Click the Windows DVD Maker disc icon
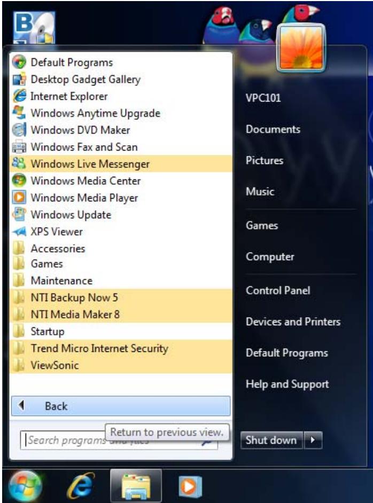This screenshot has height=503, width=373. [x=19, y=130]
